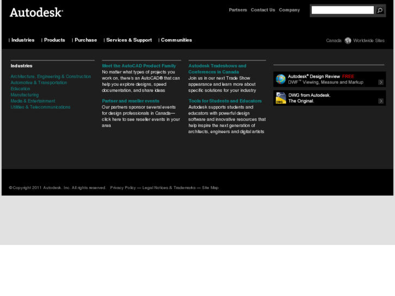Open Media & Entertainment link
Viewport: 395px width, 296px height.
tap(33, 101)
